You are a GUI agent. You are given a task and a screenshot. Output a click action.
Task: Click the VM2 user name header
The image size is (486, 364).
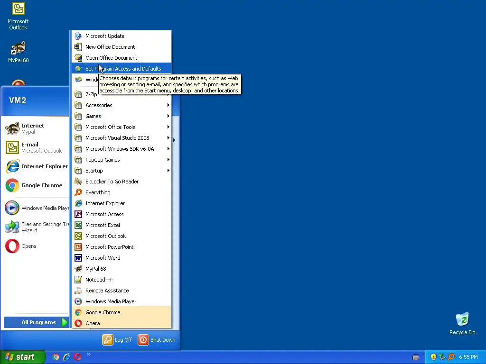point(18,100)
